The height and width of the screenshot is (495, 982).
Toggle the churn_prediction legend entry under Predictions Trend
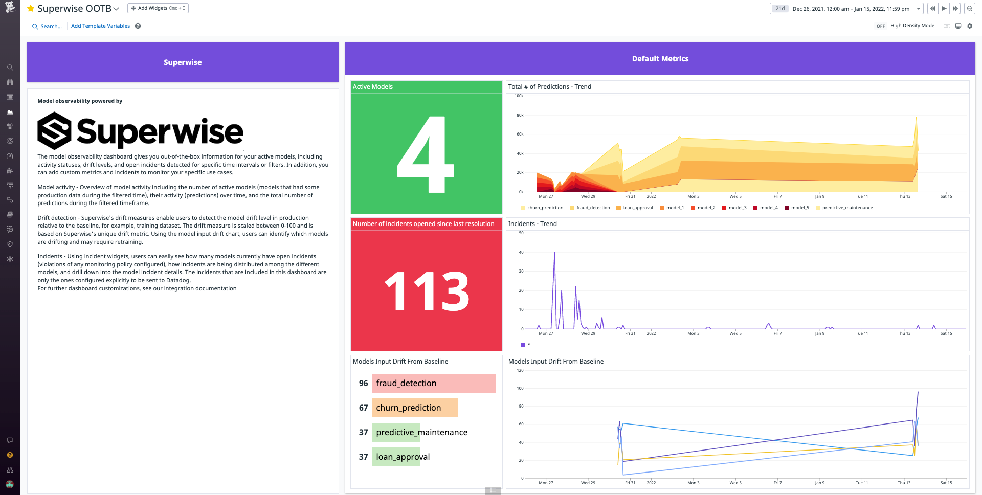pos(543,208)
